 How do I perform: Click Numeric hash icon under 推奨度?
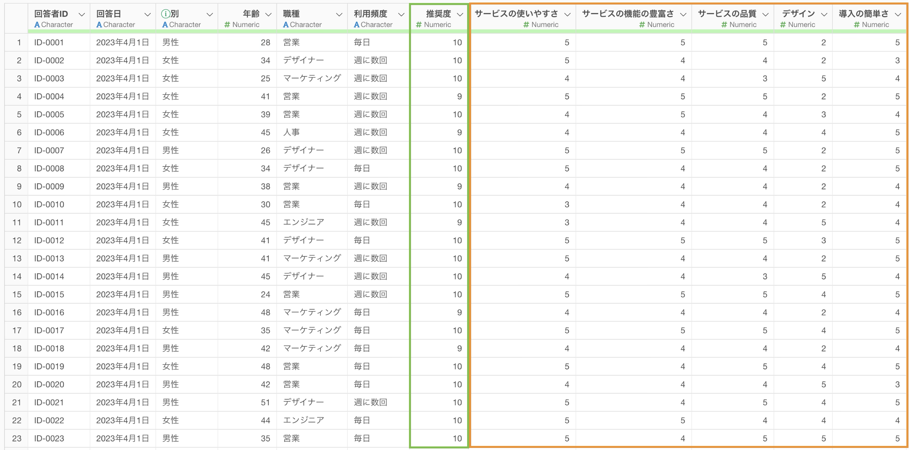tap(419, 25)
